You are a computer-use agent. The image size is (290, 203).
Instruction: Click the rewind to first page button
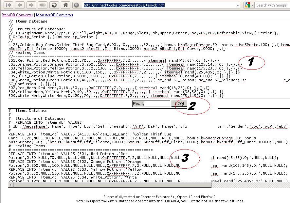(x=9, y=5)
